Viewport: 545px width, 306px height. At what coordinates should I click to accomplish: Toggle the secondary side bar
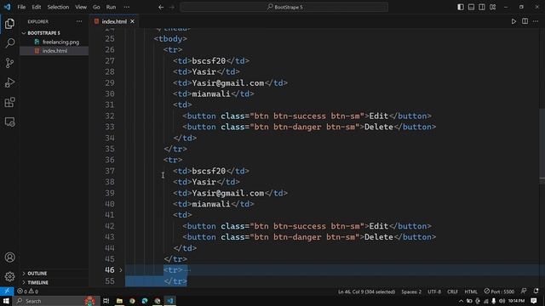pyautogui.click(x=482, y=7)
